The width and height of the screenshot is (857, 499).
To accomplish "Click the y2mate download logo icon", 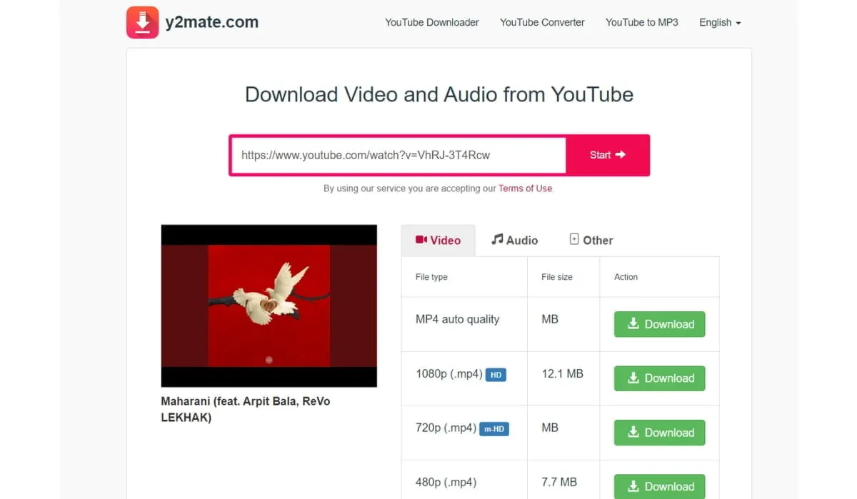I will click(142, 22).
